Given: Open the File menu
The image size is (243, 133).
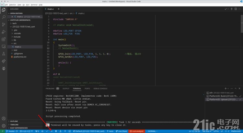Looking at the screenshot, I should pos(2,5).
